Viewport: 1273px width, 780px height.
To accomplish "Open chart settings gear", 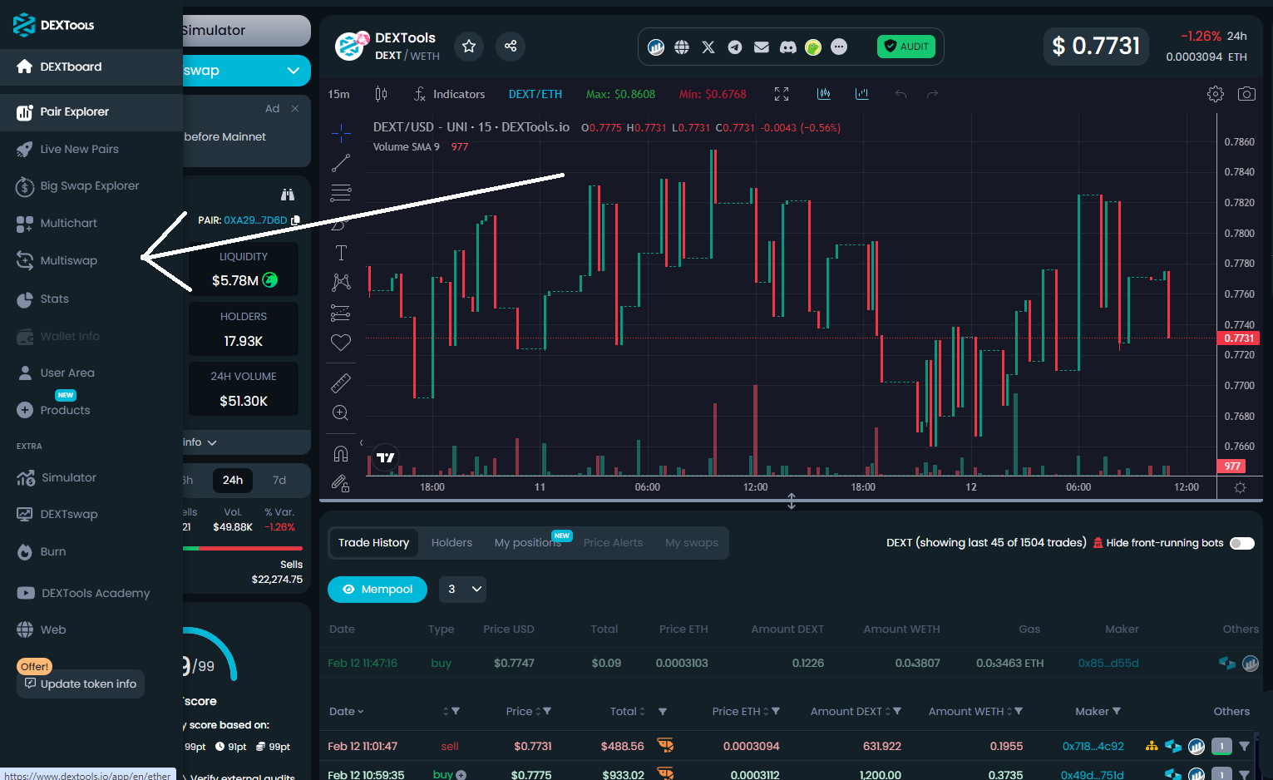I will [1216, 94].
